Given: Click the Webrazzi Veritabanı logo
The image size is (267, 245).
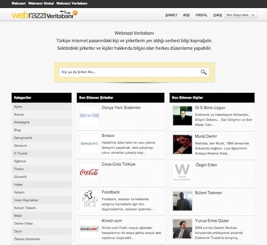Looking at the screenshot, I should tap(42, 15).
